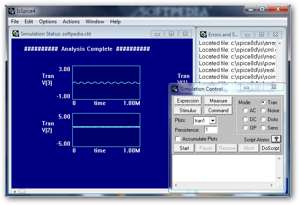The width and height of the screenshot is (299, 205).
Task: Minimize the Errors and Status window
Action: pyautogui.click(x=247, y=35)
